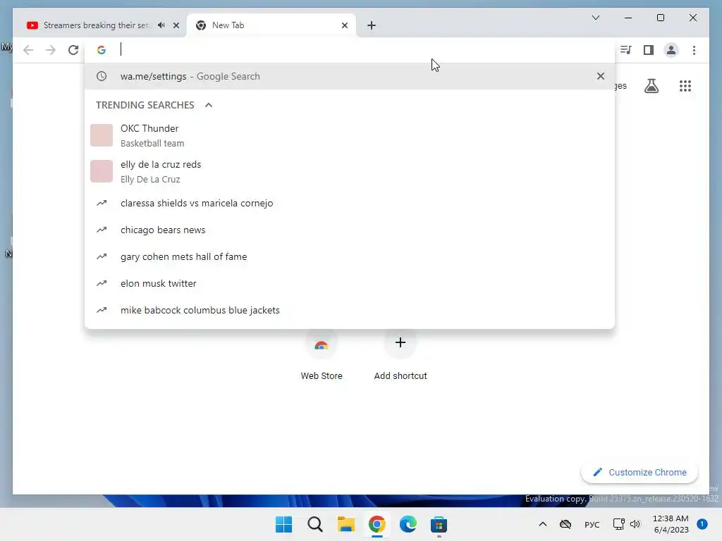Launch Microsoft Edge from the taskbar
This screenshot has width=722, height=541.
(x=408, y=524)
